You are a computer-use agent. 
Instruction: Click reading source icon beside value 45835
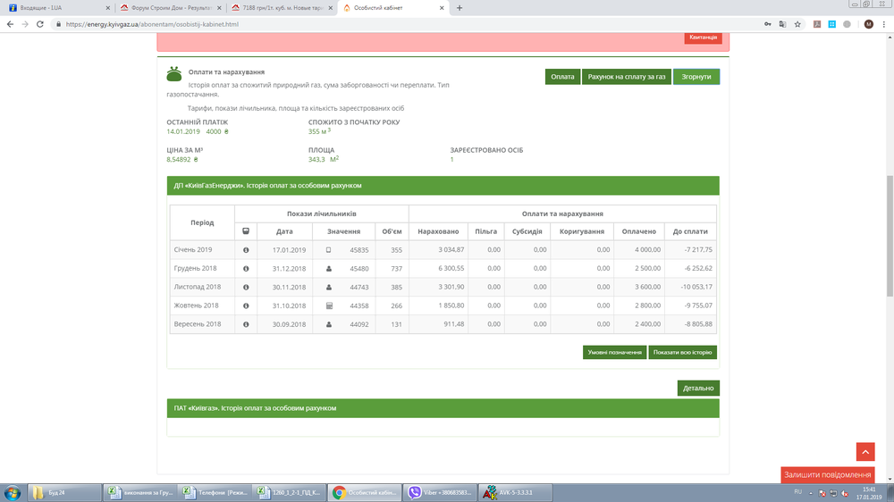pos(328,249)
